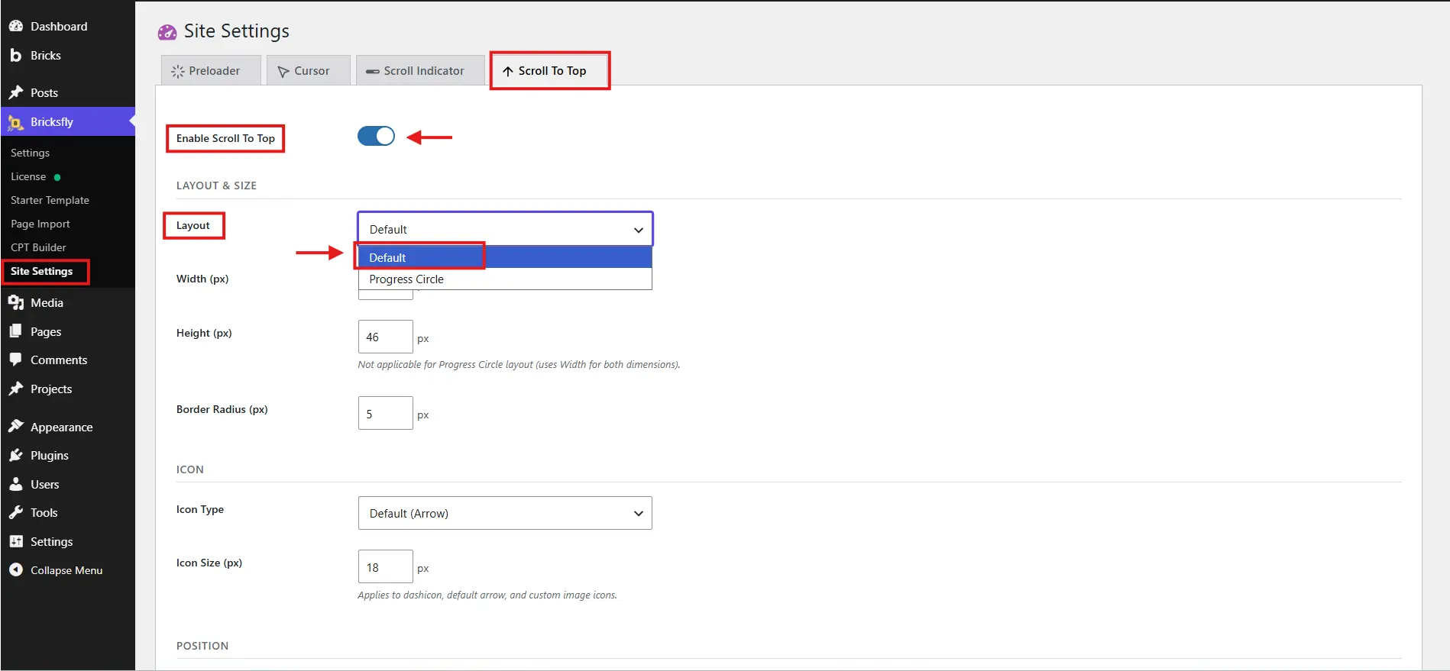Viewport: 1450px width, 671px height.
Task: Click Collapse Menu
Action: tap(67, 569)
